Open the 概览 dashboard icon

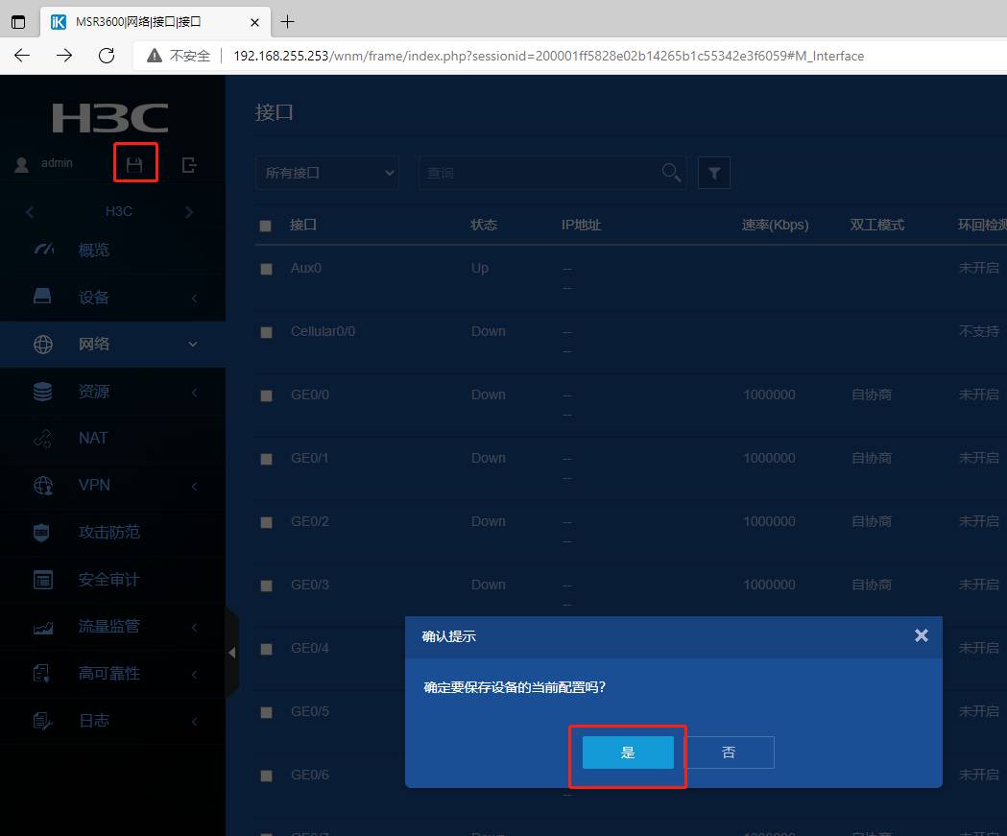[43, 250]
